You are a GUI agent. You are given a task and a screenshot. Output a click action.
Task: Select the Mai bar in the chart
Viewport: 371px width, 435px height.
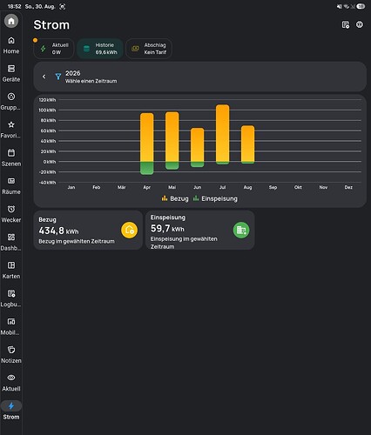[x=172, y=141]
